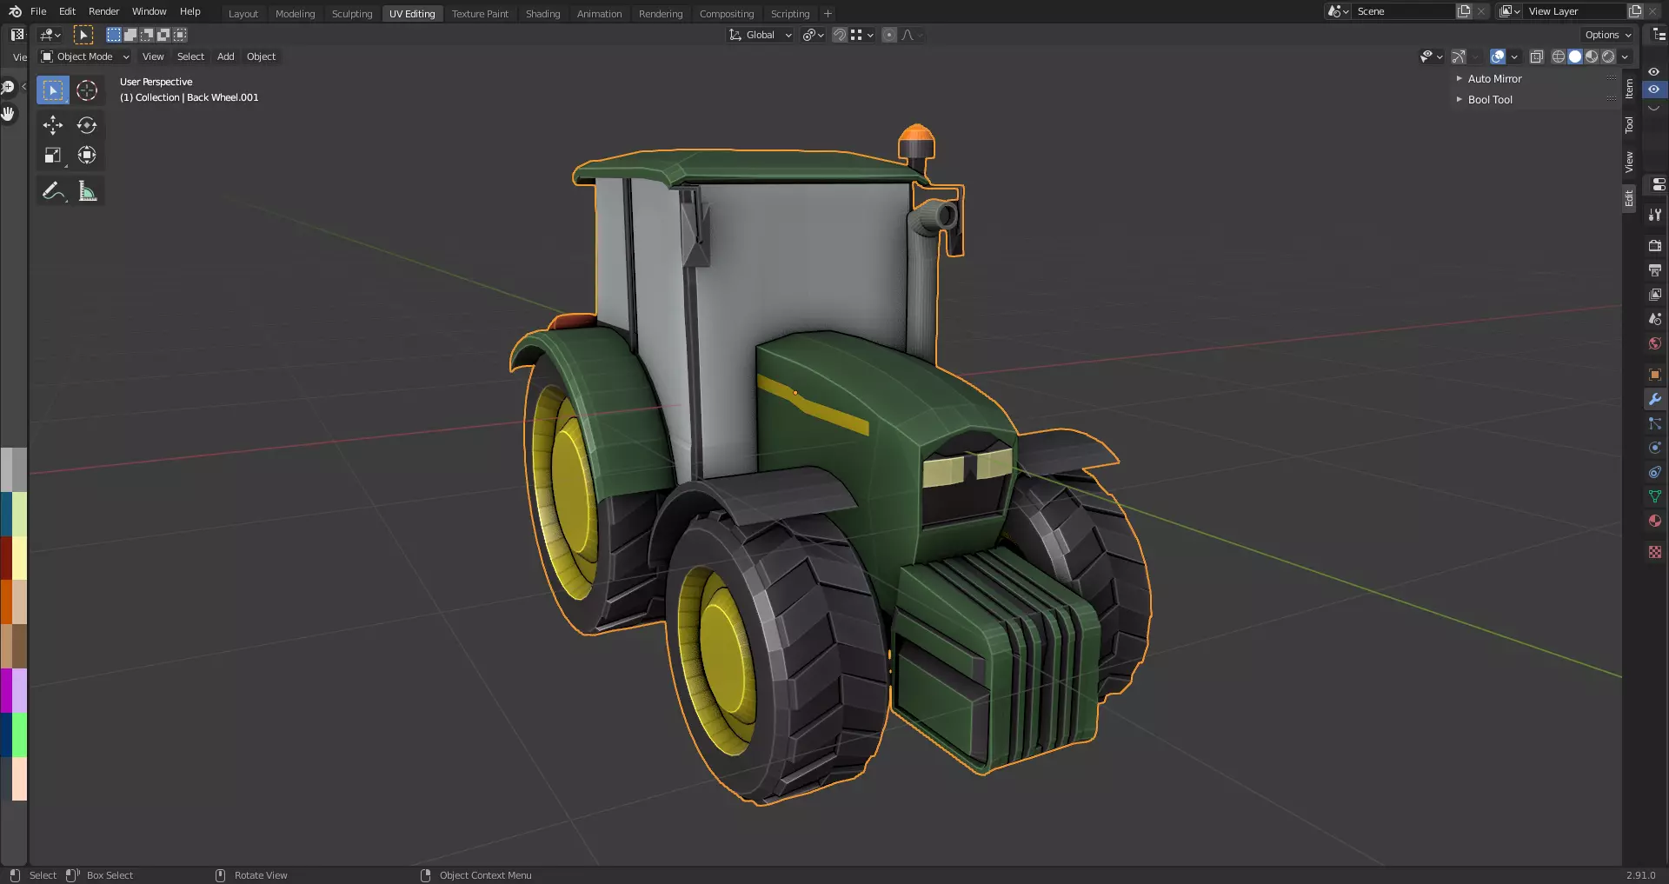Open viewport Select menu
Viewport: 1669px width, 884px height.
click(190, 56)
